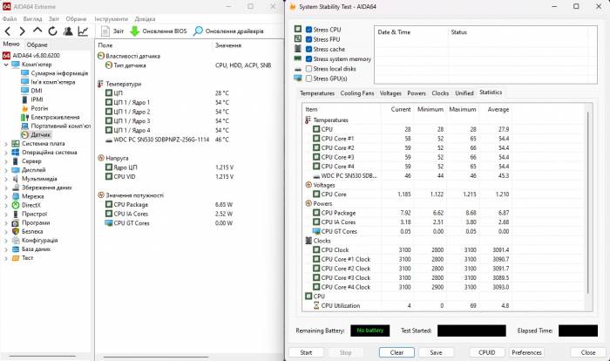Toggle the Stress FPU checkbox
The width and height of the screenshot is (610, 361).
point(308,39)
